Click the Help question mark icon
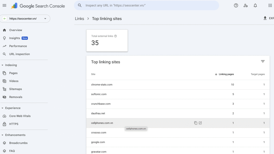Viewport: 274px width, 154px height. click(236, 6)
